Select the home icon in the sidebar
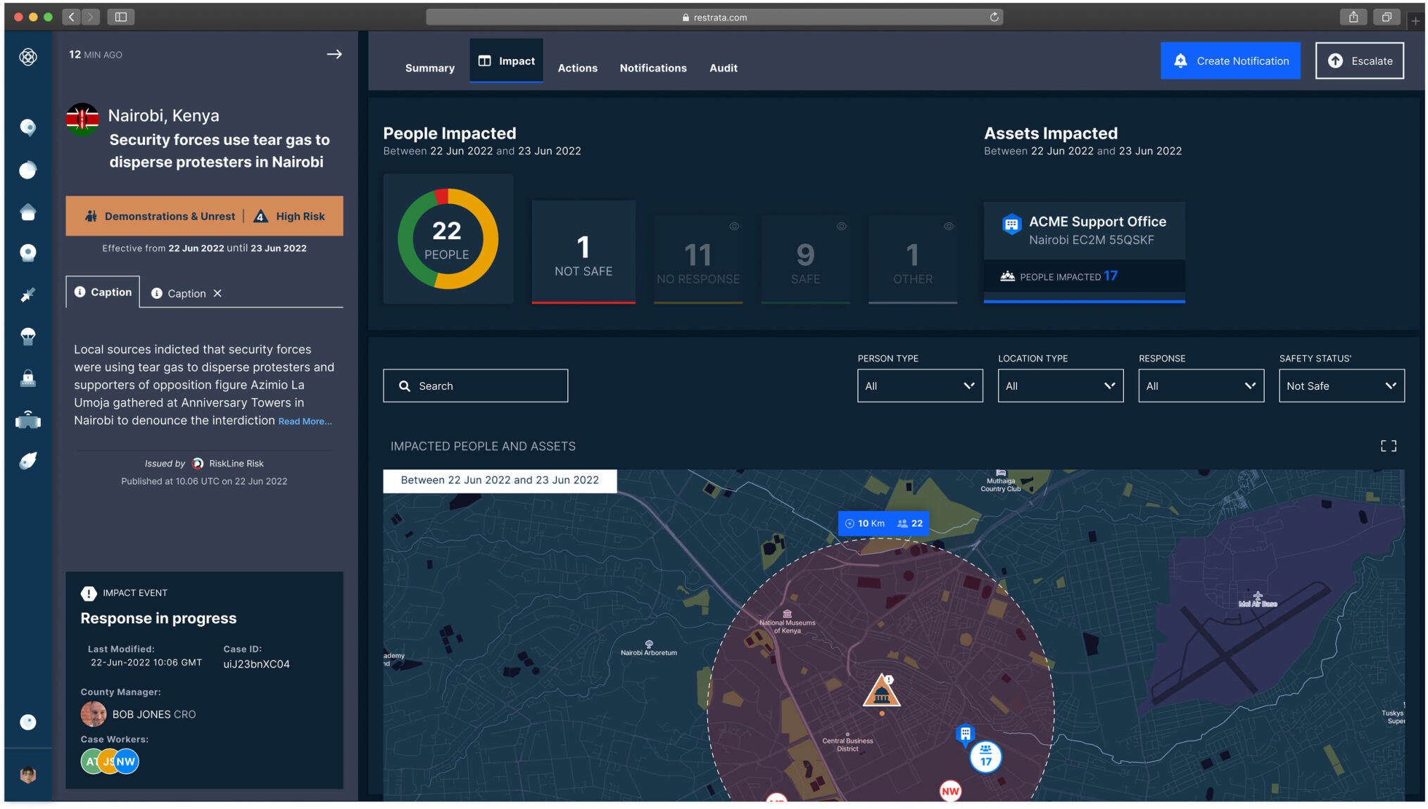1428x809 pixels. pyautogui.click(x=28, y=211)
